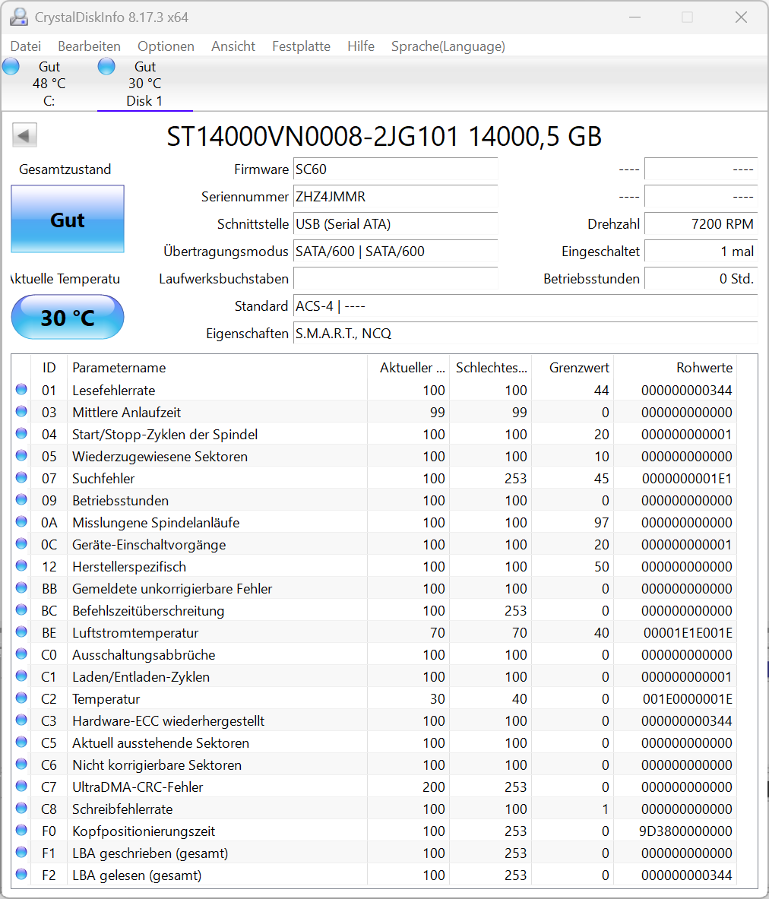Viewport: 769px width, 899px height.
Task: Click the Gut health status button
Action: [68, 219]
